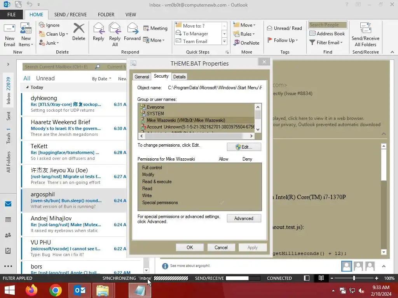
Task: Launch Firefox from the taskbar
Action: tap(31, 290)
